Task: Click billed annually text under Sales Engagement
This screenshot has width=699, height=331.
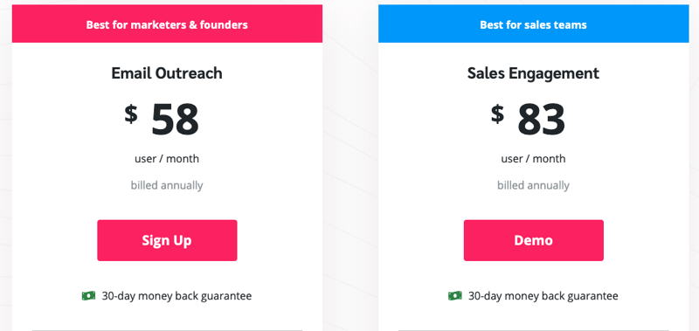Action: 533,185
